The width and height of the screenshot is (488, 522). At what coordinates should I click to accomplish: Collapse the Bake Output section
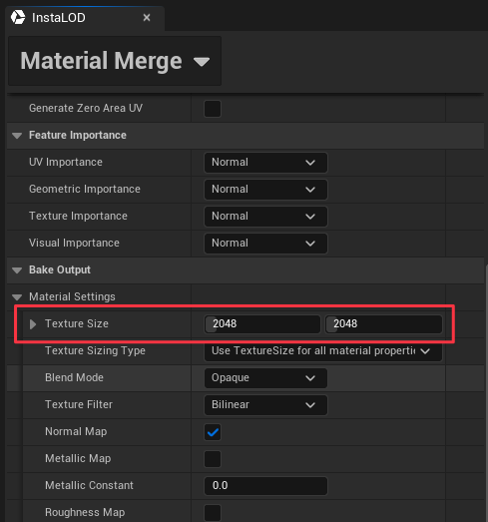[17, 270]
